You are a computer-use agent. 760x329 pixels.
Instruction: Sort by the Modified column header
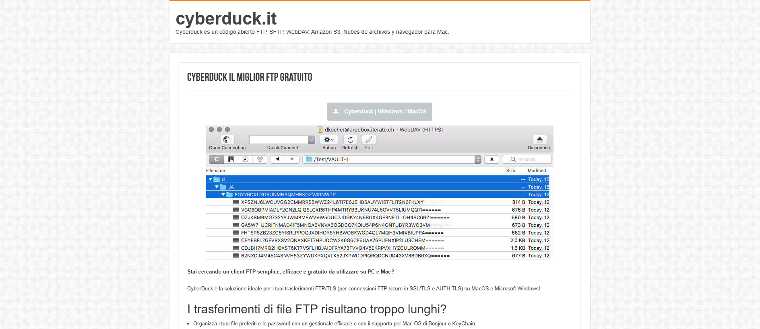[537, 171]
